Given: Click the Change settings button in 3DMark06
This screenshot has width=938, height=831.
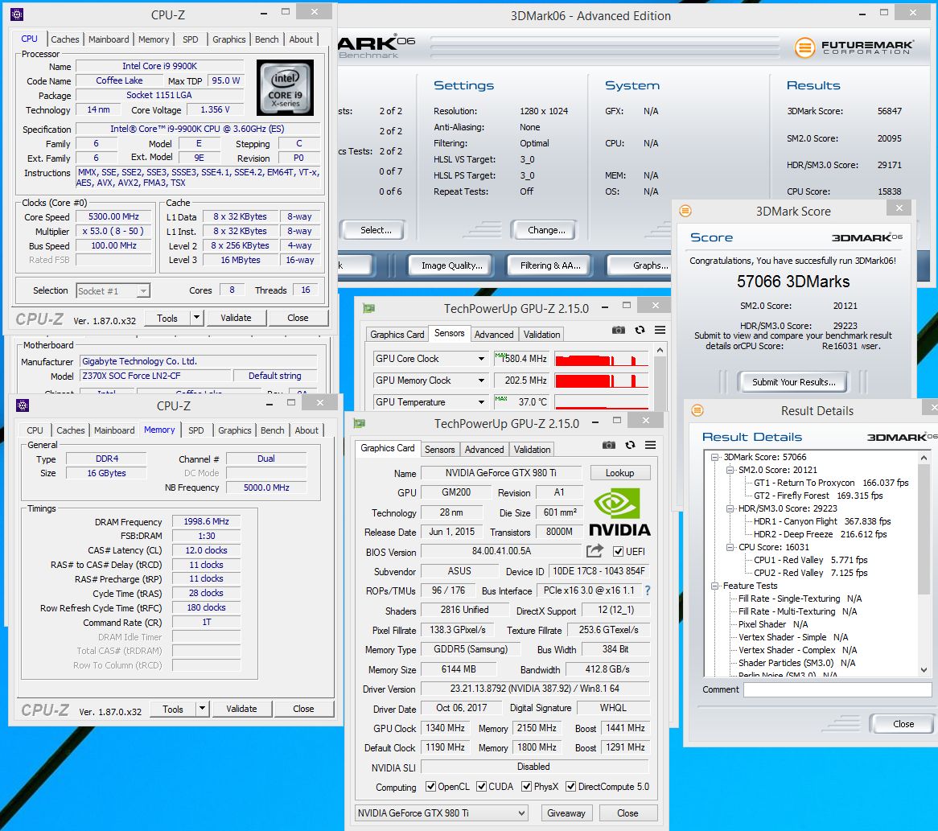Looking at the screenshot, I should (x=546, y=230).
